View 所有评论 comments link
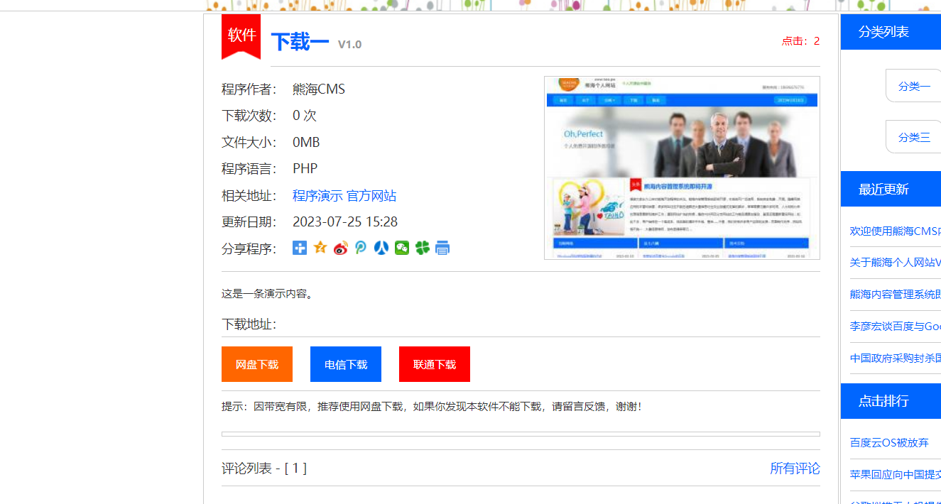This screenshot has width=941, height=504. click(x=795, y=469)
